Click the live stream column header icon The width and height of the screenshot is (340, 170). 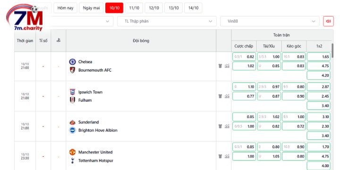coord(59,40)
